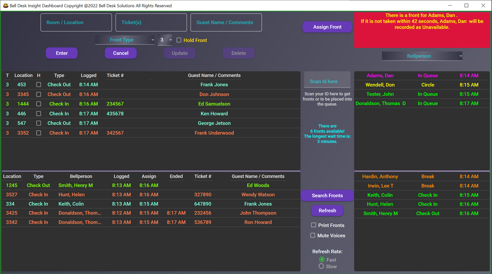
Task: Click the Refresh button
Action: point(327,211)
